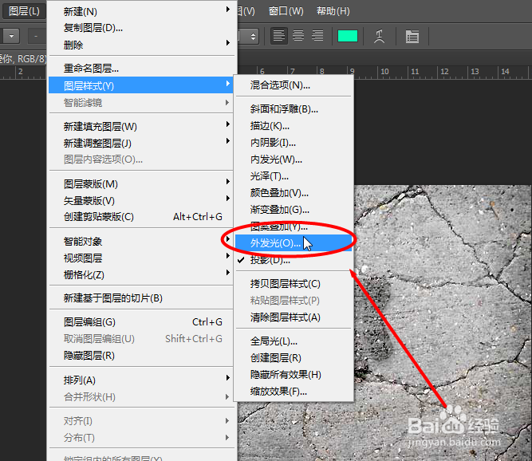Expand the 删除 submenu
The image size is (532, 461).
[141, 45]
